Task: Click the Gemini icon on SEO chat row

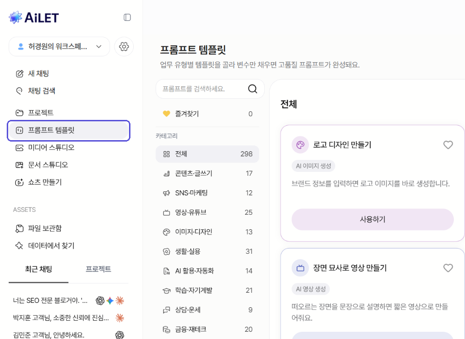Action: (110, 301)
